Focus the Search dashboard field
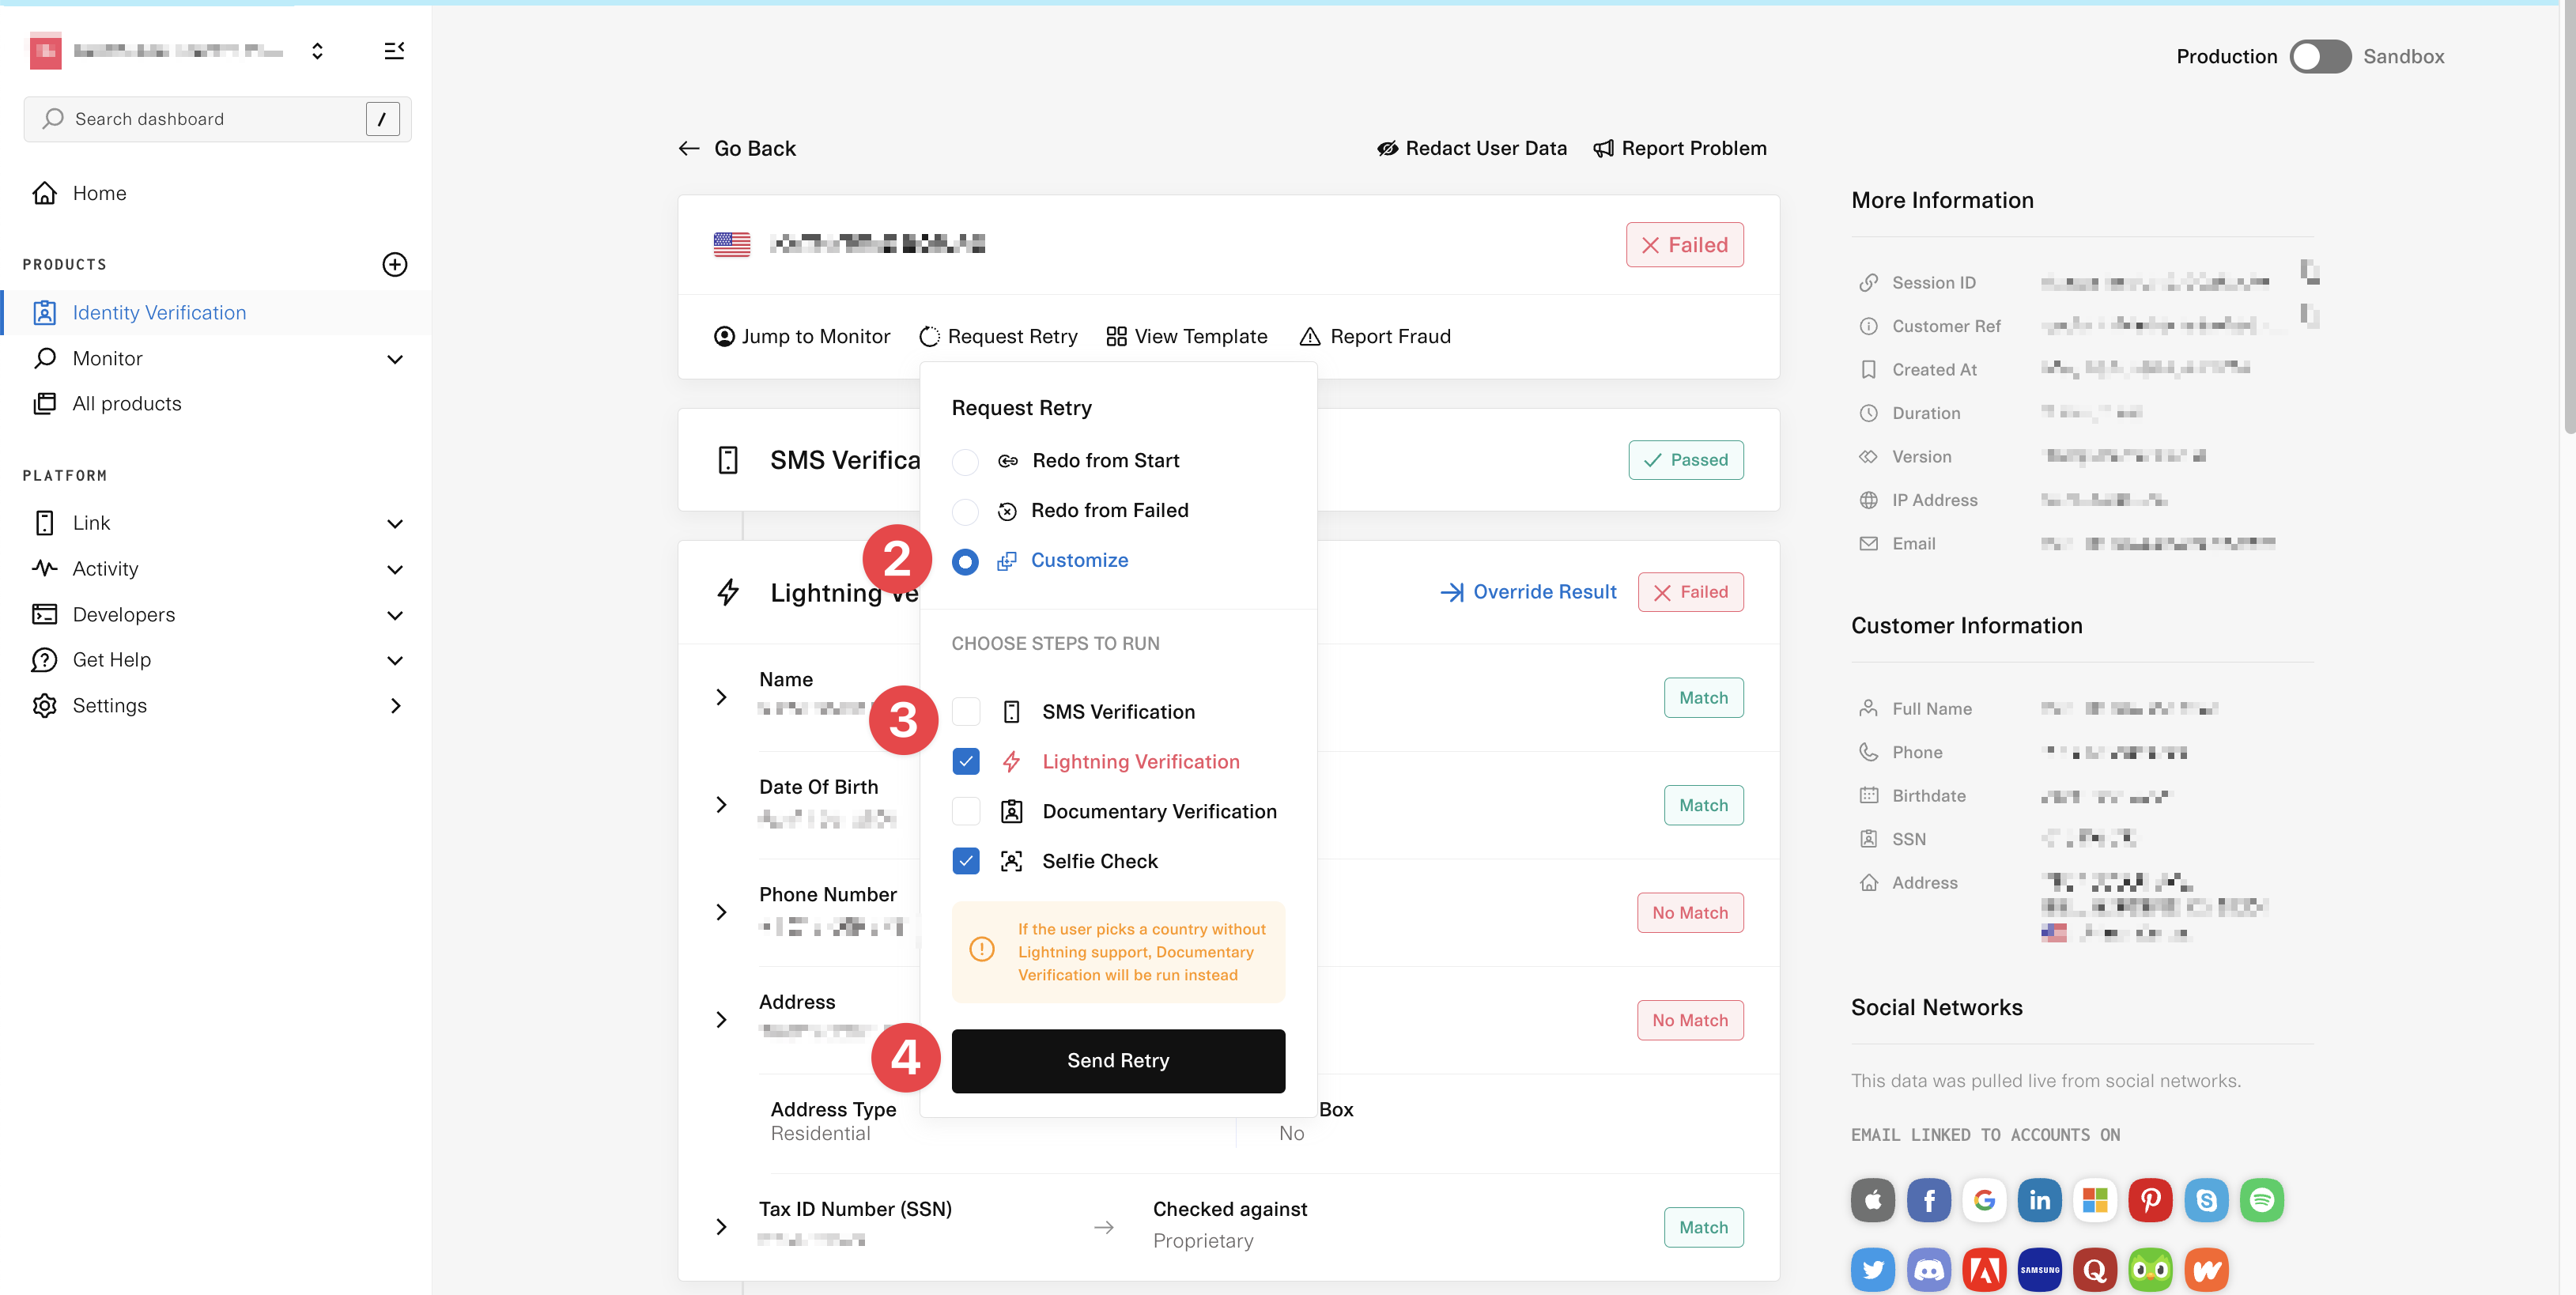The height and width of the screenshot is (1295, 2576). coord(200,119)
